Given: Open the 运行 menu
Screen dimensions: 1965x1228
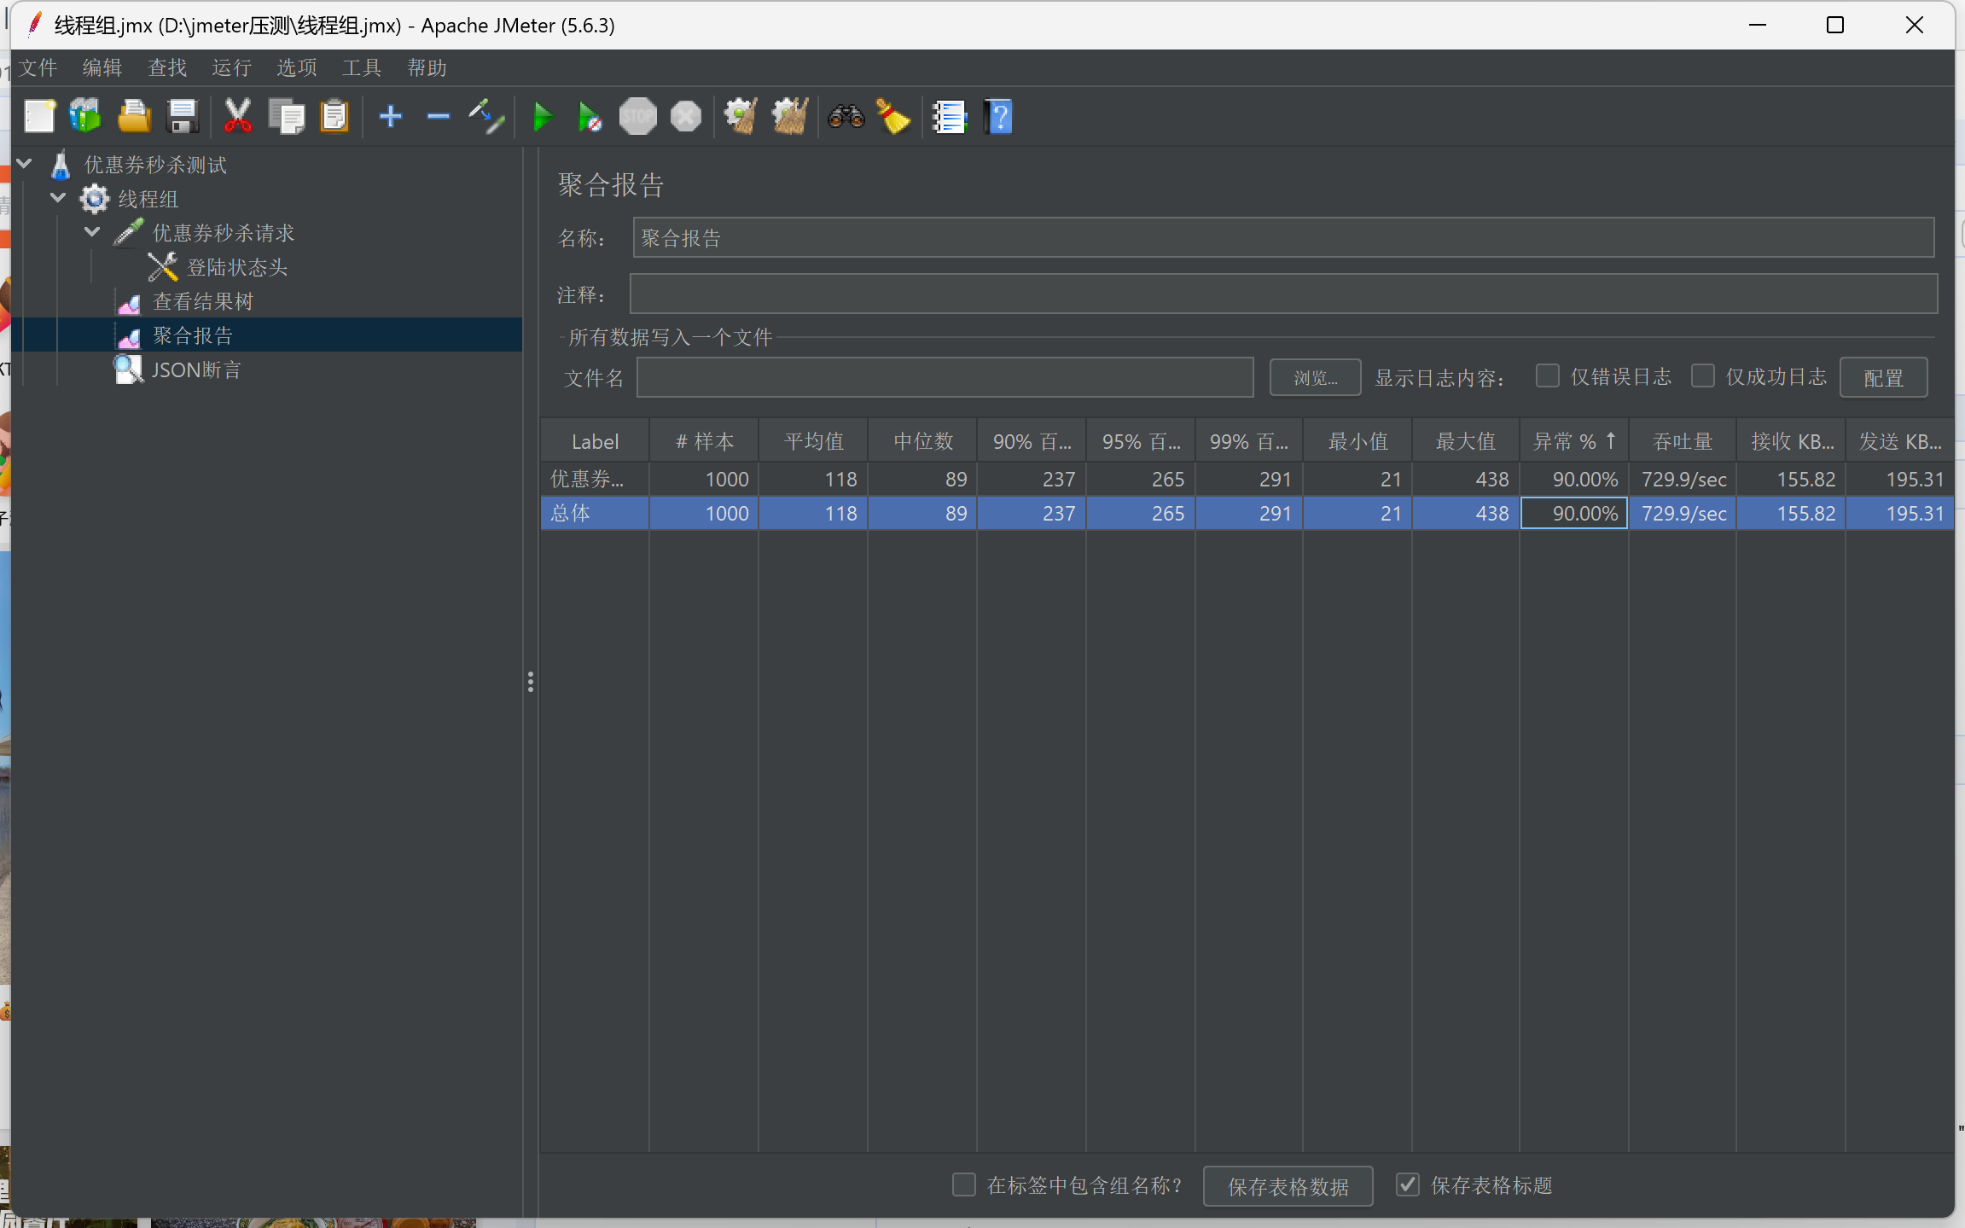Looking at the screenshot, I should [231, 67].
